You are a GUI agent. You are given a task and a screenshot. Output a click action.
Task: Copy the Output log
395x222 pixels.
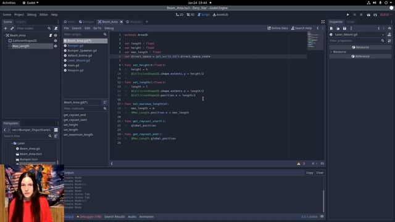(x=309, y=173)
